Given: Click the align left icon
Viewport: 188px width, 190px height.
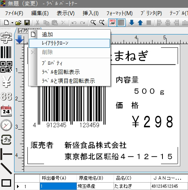Looking at the screenshot, I should (x=159, y=23).
